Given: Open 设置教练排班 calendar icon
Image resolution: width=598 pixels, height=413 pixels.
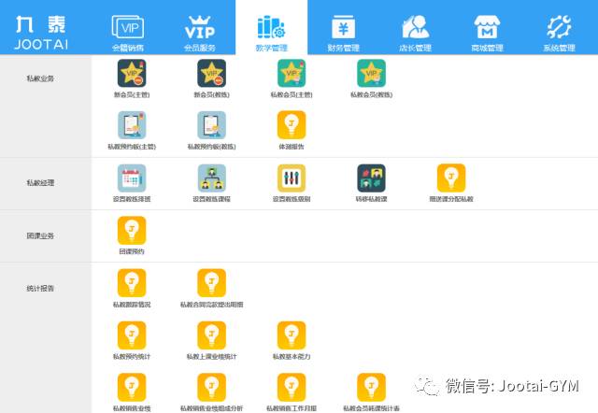Looking at the screenshot, I should (132, 178).
